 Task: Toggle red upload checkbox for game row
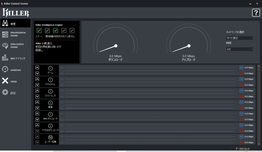(x=241, y=74)
